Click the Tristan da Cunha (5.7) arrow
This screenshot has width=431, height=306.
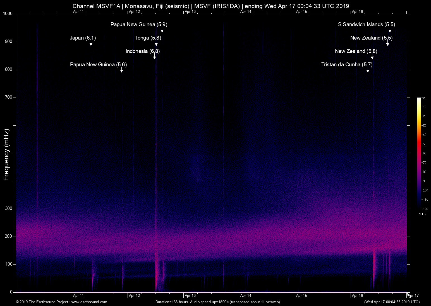[x=368, y=71]
